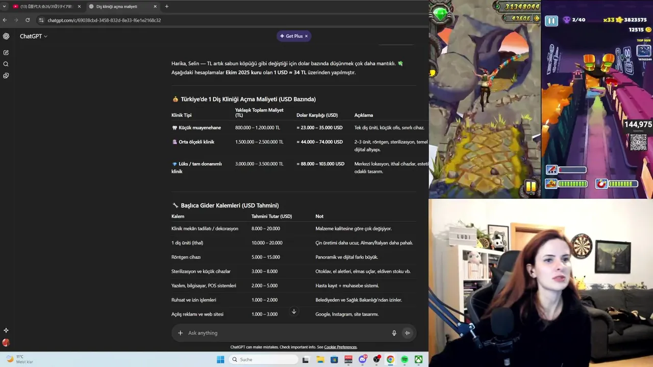Click the plus attach icon in prompt box

coord(180,333)
